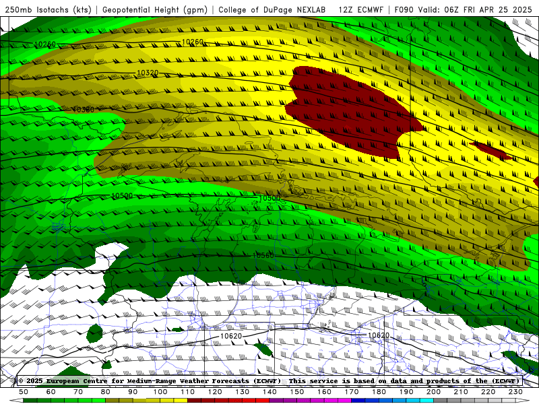Click the '100' color scale label

pyautogui.click(x=160, y=392)
